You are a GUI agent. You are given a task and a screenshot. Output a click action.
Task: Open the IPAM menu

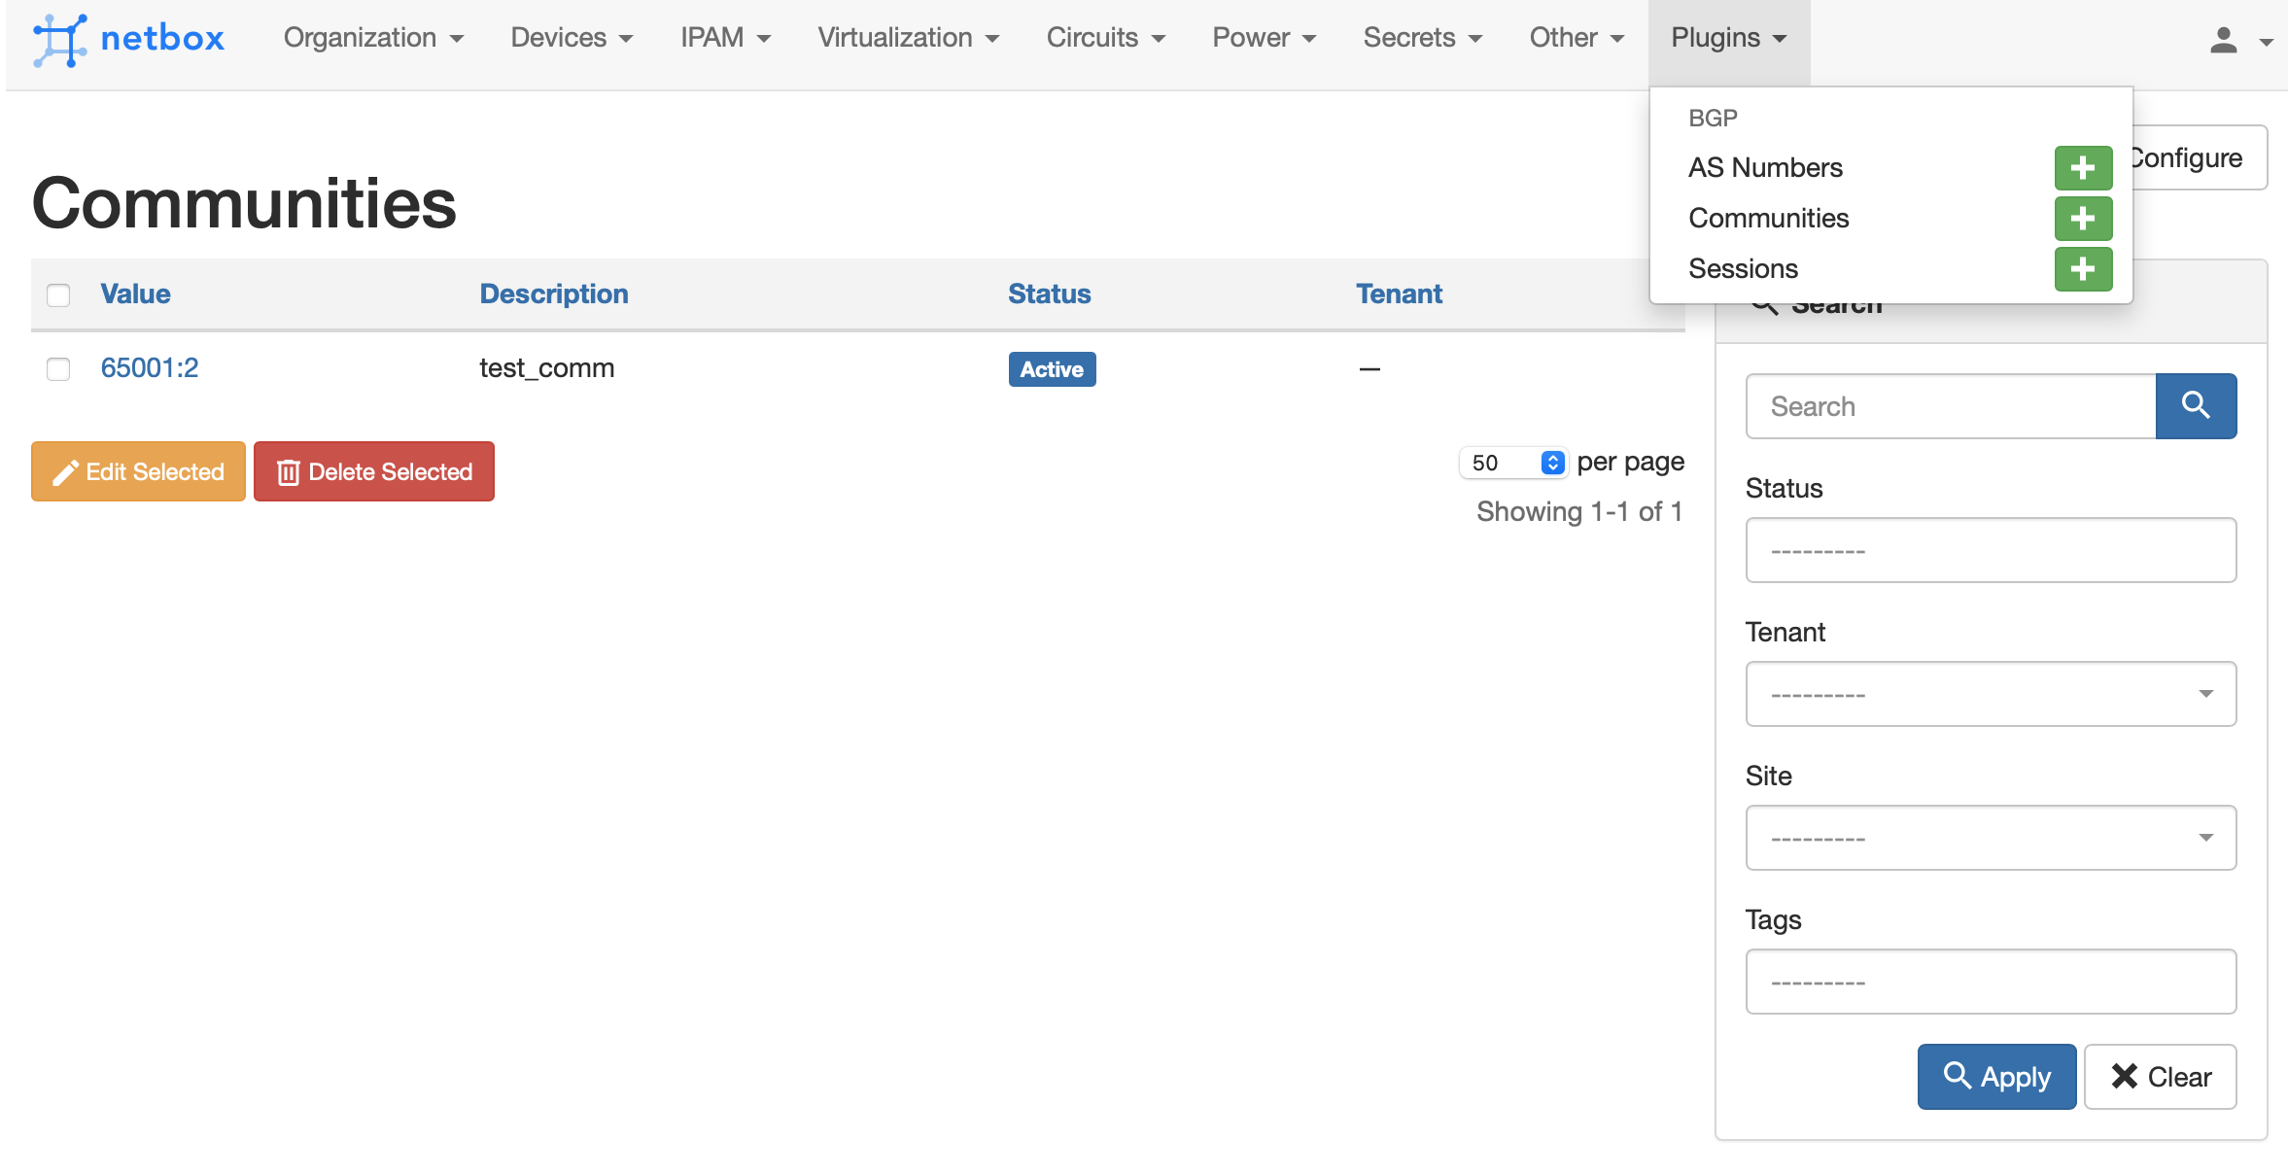click(724, 38)
